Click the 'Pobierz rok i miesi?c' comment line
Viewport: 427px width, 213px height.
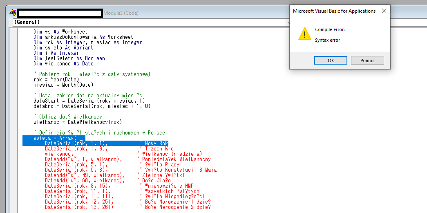[92, 74]
